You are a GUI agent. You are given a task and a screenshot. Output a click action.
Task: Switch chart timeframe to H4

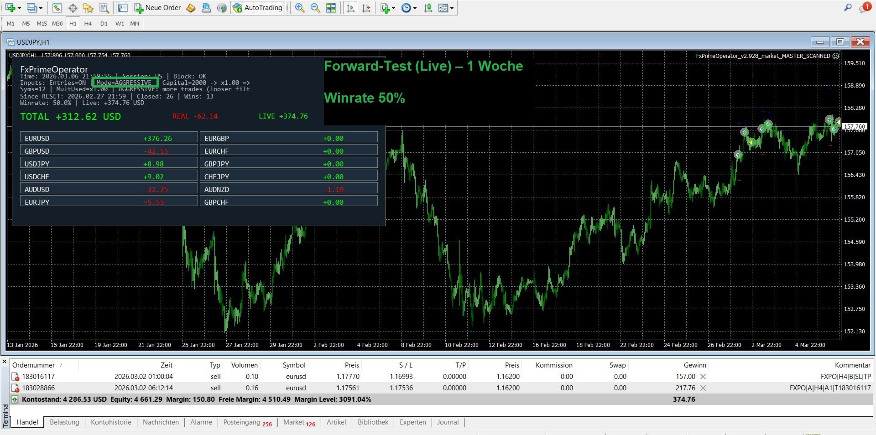tap(88, 24)
